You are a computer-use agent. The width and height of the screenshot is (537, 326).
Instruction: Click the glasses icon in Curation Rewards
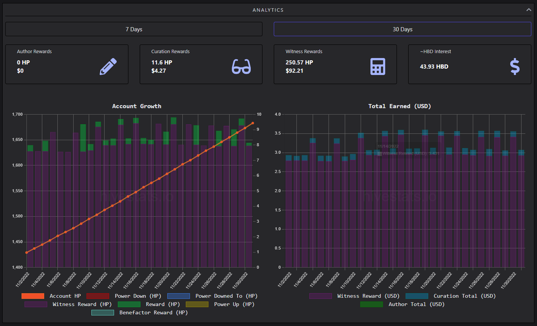(x=241, y=67)
